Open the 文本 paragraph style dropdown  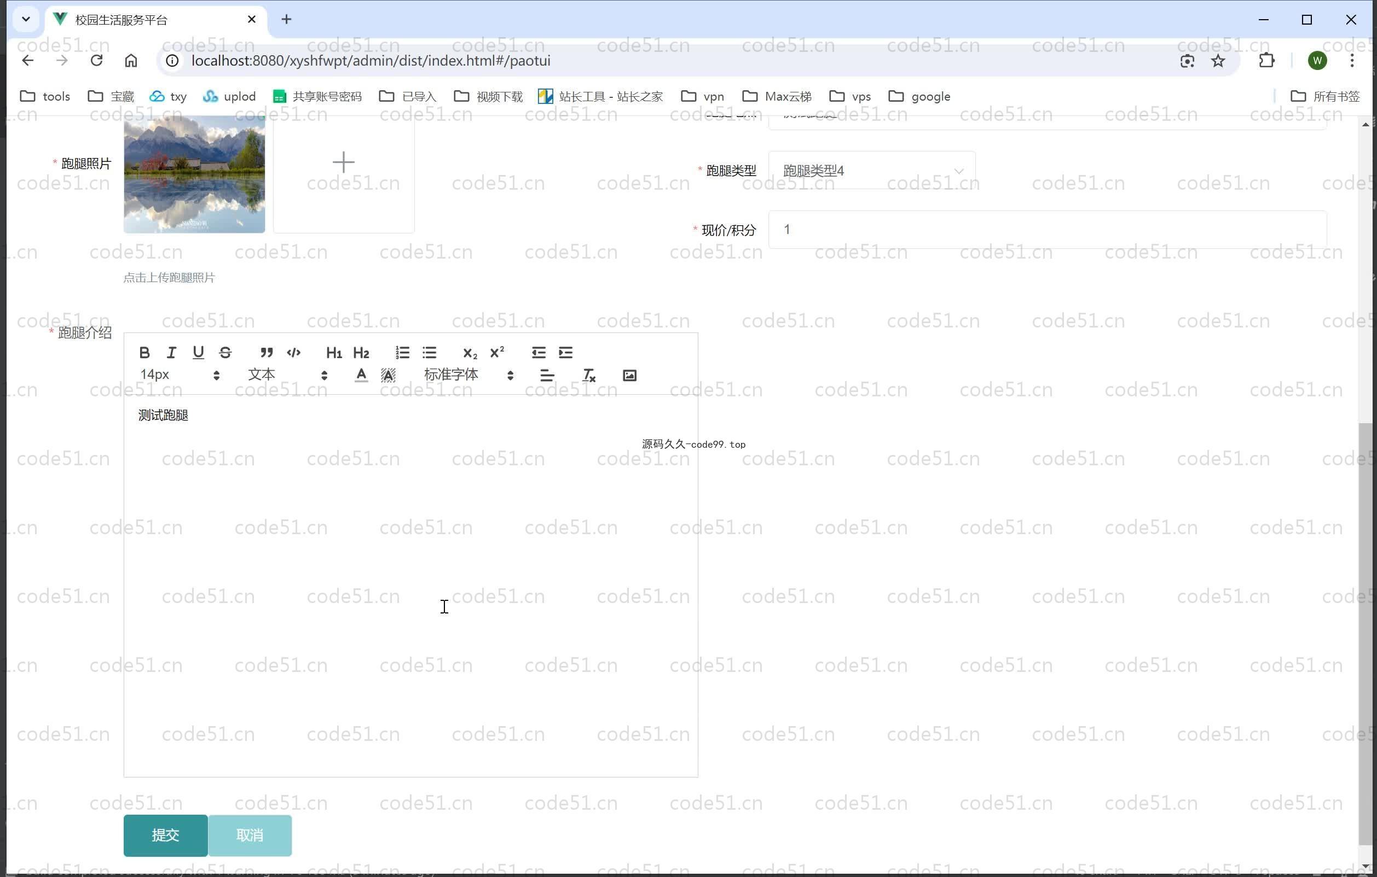click(288, 375)
